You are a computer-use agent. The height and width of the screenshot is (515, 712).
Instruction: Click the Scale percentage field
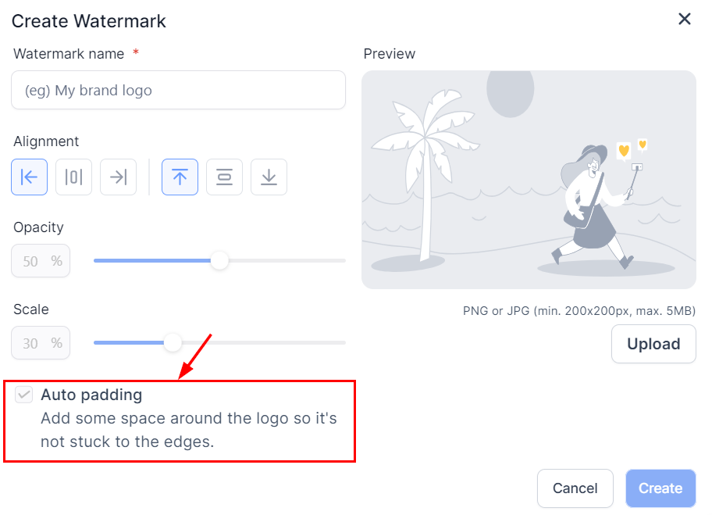pos(40,343)
